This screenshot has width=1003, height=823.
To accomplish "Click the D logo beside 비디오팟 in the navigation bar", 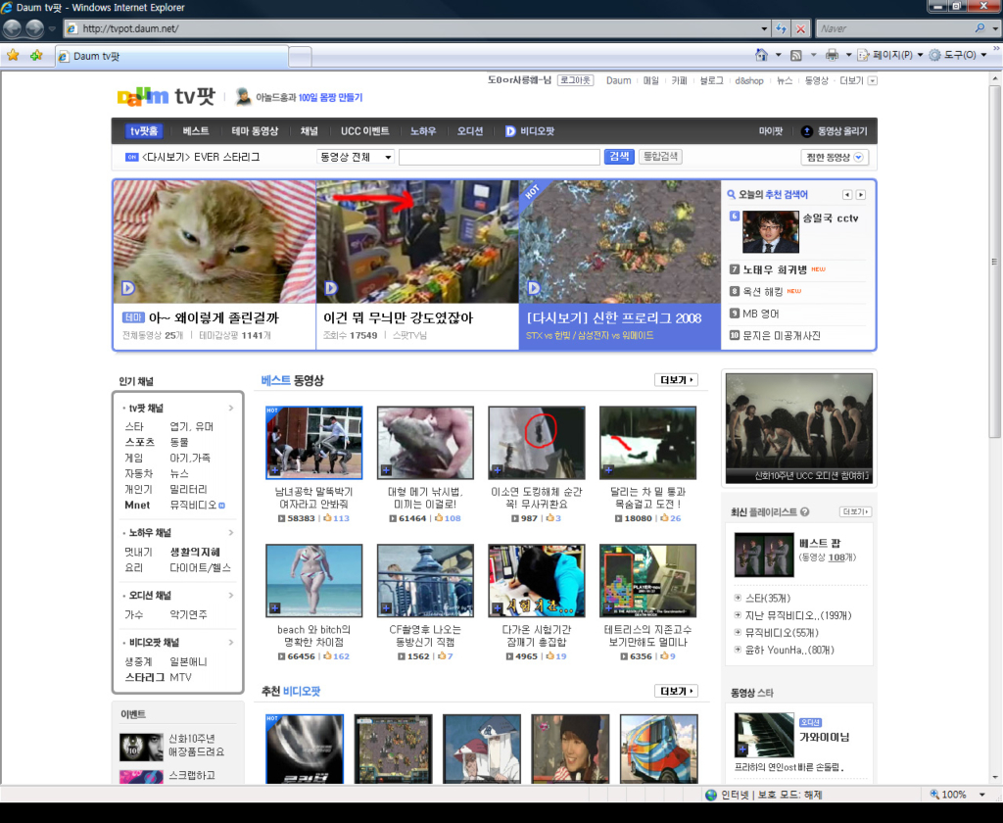I will point(509,131).
